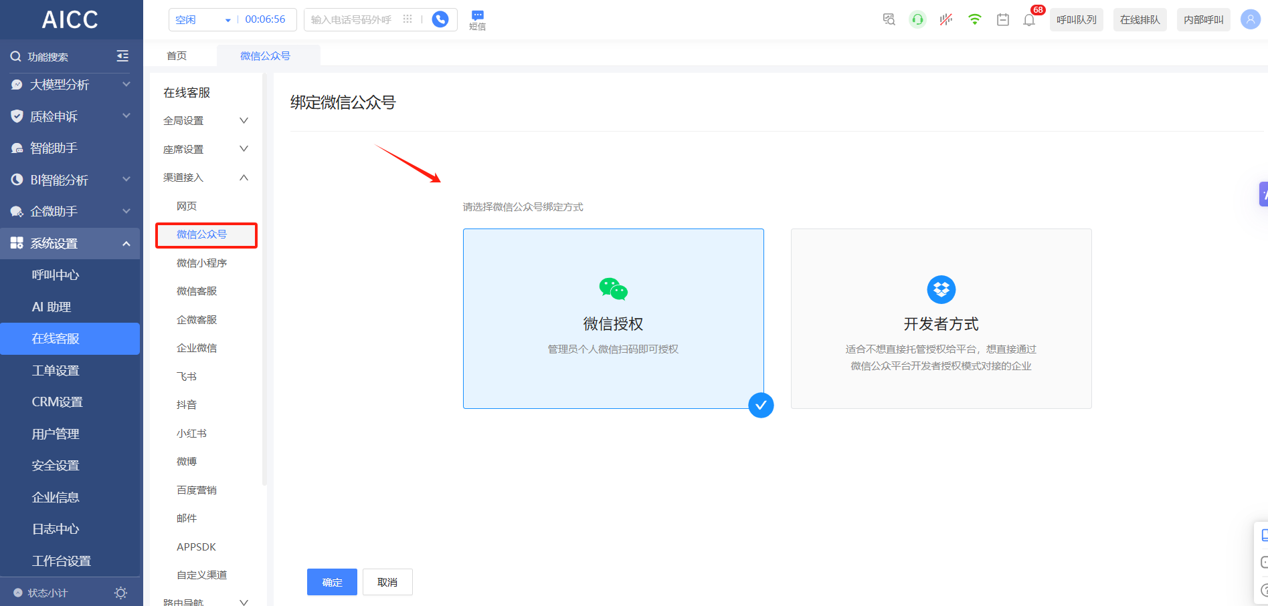Expand BI智能分析 with its chevron
1268x606 pixels.
126,179
